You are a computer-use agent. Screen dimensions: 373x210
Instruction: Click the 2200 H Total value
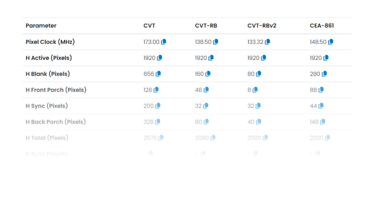click(316, 138)
